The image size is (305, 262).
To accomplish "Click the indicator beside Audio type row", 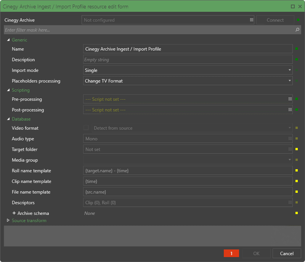I will [297, 138].
